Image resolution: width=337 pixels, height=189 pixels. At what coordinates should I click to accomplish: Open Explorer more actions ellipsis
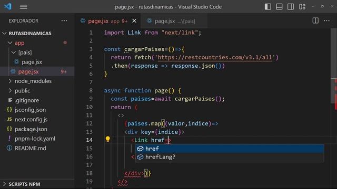tap(64, 21)
